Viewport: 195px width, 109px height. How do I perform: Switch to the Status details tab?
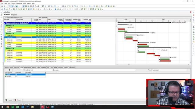point(11,68)
